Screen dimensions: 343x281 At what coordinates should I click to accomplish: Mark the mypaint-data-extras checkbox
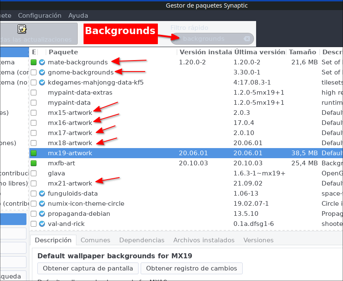click(x=34, y=93)
